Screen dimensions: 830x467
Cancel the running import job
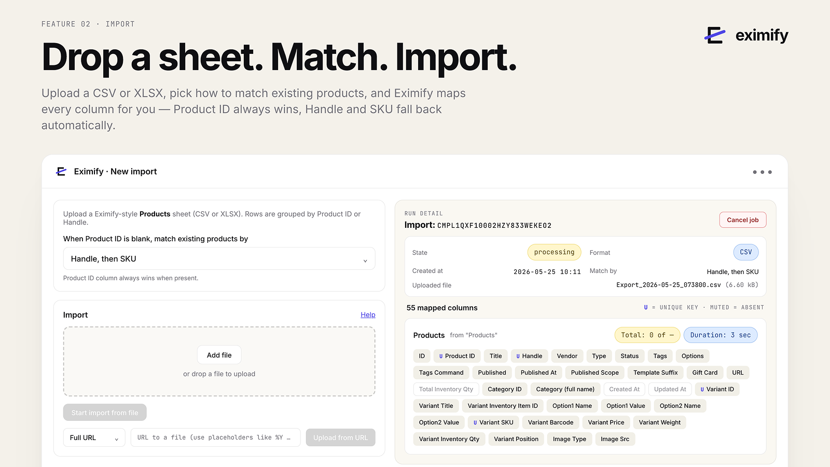742,220
